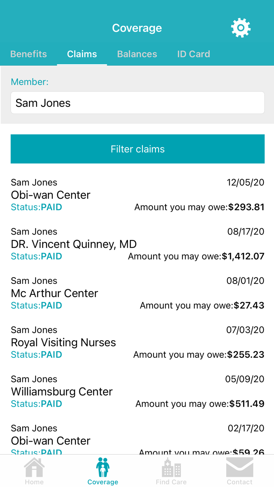Open Find Care via hospital icon

pyautogui.click(x=171, y=470)
